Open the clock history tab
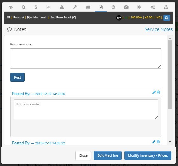The height and width of the screenshot is (166, 178). (113, 7)
